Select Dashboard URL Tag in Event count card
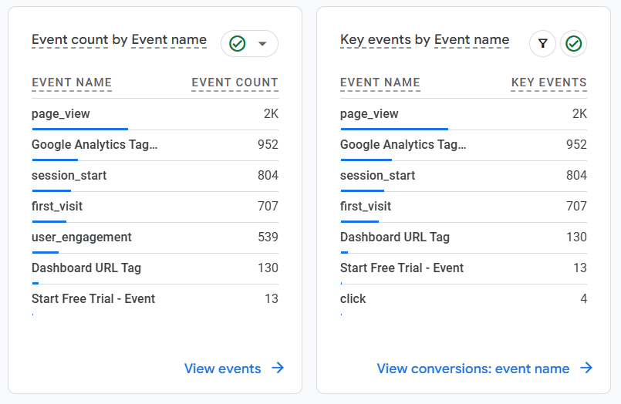Screen dimensions: 621x404 (155, 268)
